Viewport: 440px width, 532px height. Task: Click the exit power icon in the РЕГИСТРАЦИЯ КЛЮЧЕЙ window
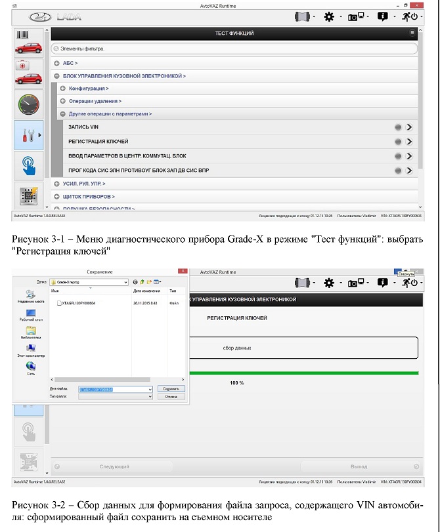(409, 283)
